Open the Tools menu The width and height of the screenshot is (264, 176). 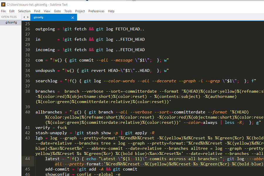pyautogui.click(x=68, y=11)
